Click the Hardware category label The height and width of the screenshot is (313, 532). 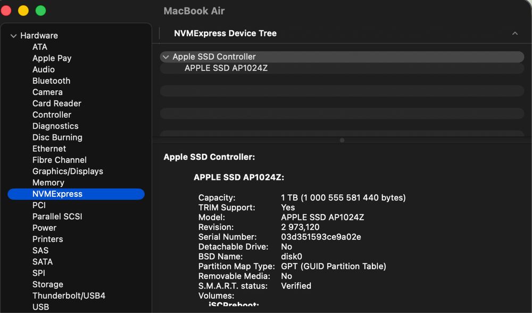pyautogui.click(x=39, y=36)
